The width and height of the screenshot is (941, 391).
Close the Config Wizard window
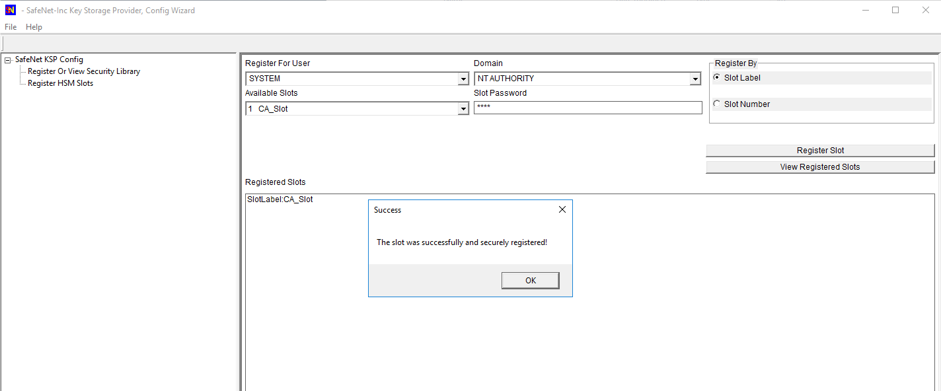point(926,10)
